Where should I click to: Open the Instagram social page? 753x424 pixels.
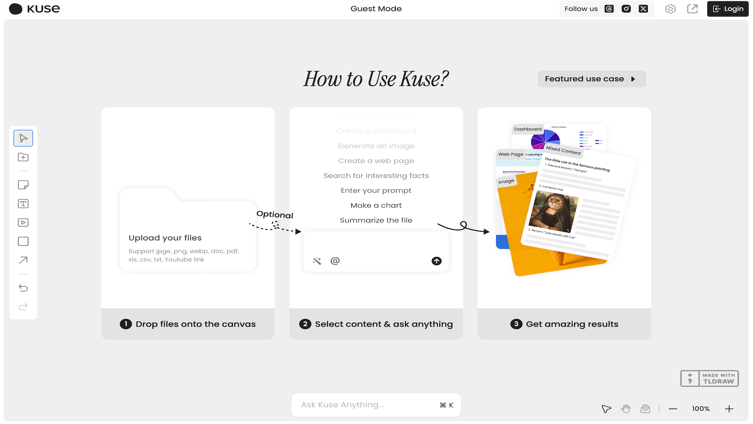[626, 9]
